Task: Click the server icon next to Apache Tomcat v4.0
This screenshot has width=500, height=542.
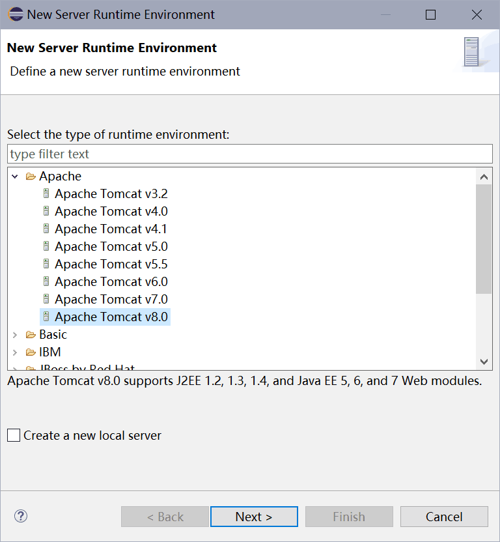Action: click(x=46, y=211)
